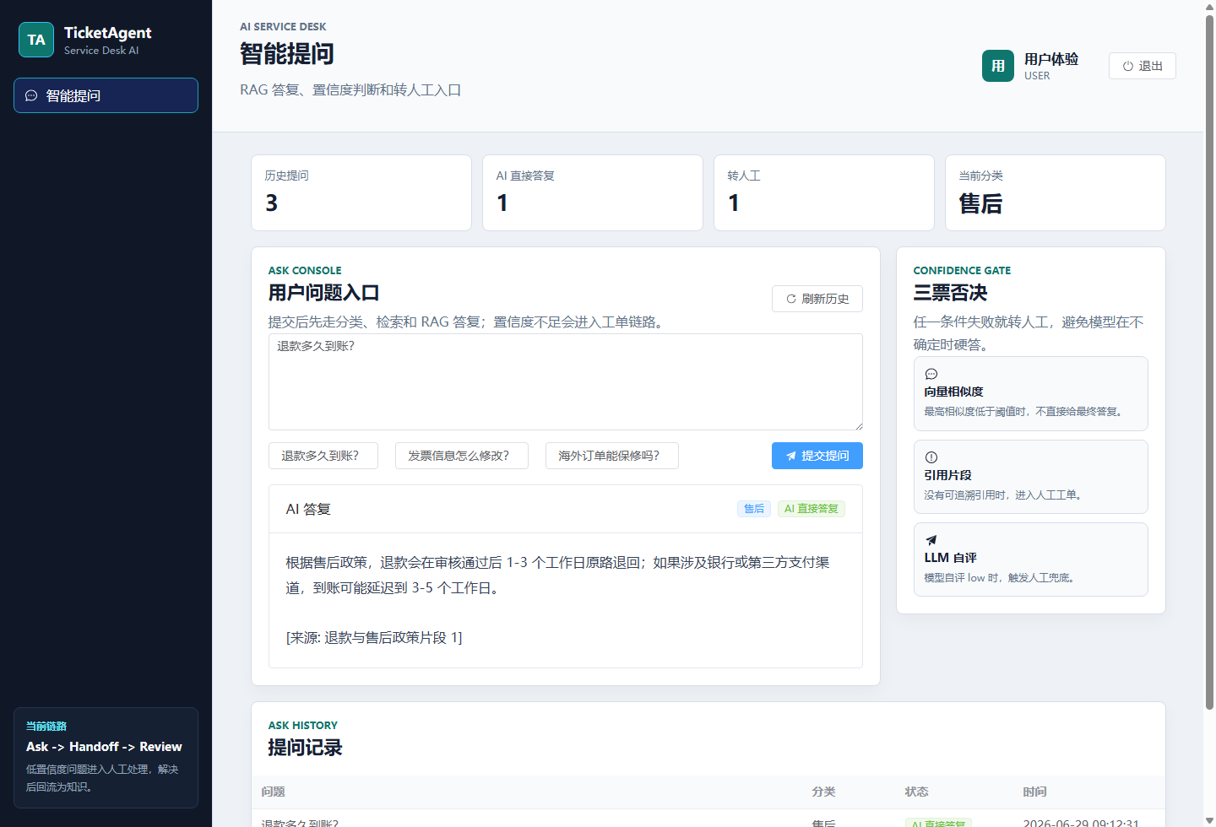Click the paper plane icon in 提交提问

791,456
